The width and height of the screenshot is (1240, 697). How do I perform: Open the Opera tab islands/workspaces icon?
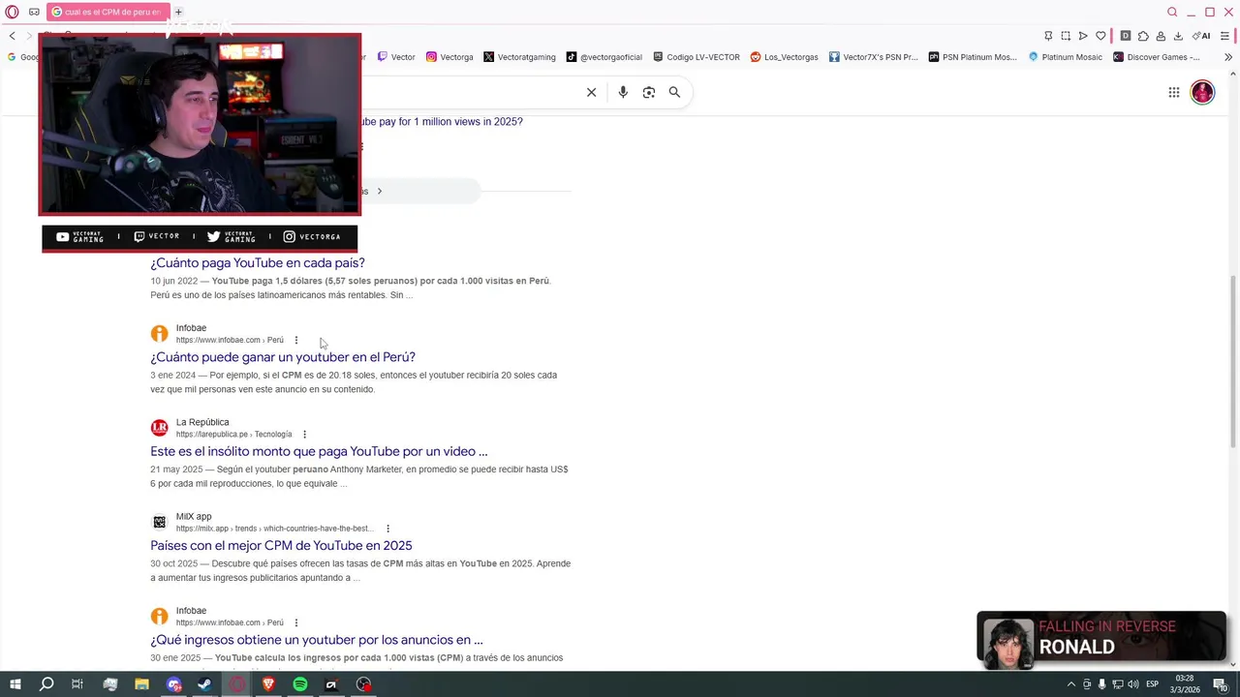click(34, 12)
